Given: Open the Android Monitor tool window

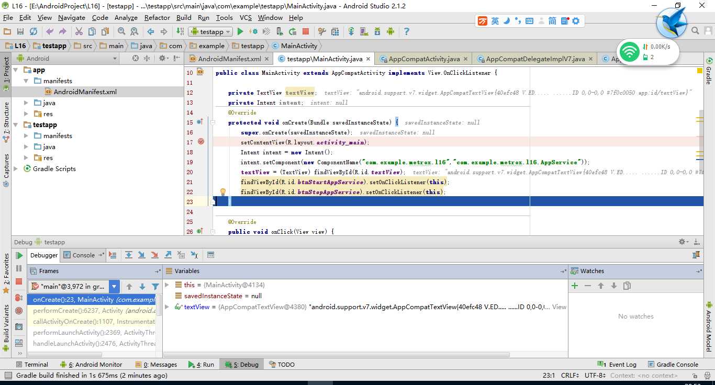Looking at the screenshot, I should 91,365.
